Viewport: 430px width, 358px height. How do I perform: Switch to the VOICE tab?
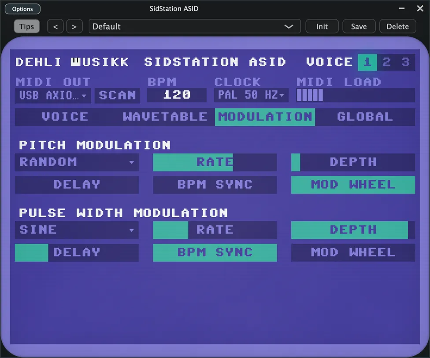(65, 117)
